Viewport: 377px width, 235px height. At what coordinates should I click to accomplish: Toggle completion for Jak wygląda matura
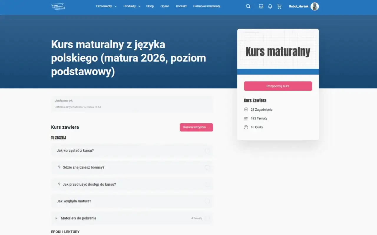point(208,201)
